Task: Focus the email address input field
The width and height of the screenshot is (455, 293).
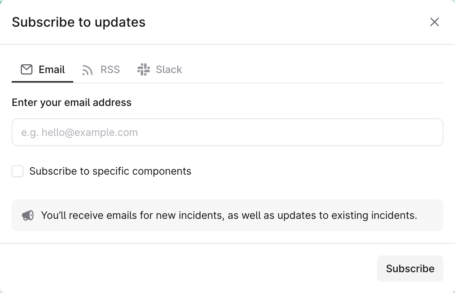Action: tap(227, 132)
